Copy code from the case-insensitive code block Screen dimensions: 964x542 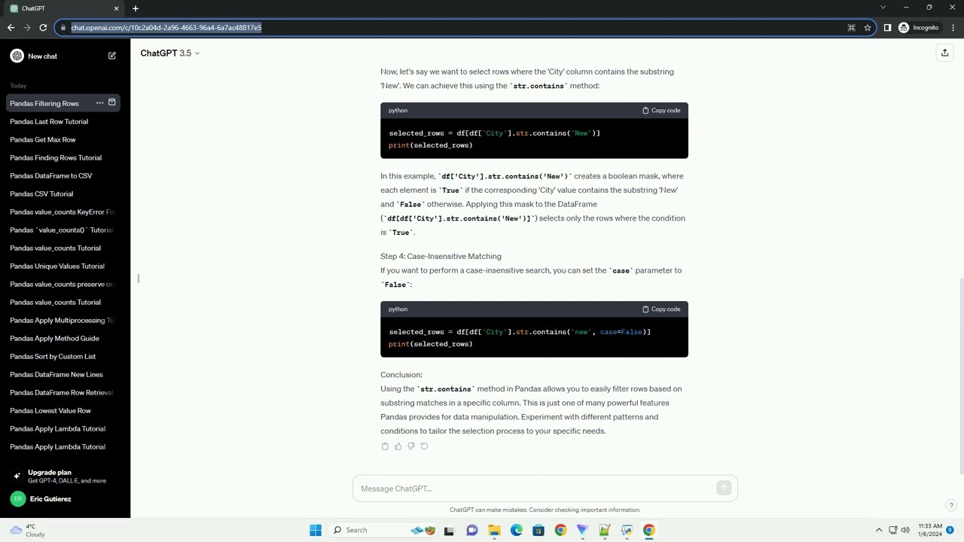(661, 309)
